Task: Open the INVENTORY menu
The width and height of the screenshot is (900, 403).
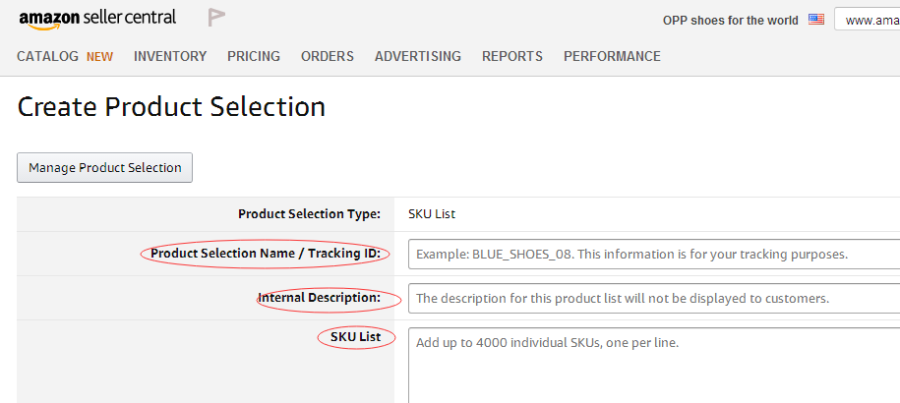Action: pyautogui.click(x=170, y=56)
